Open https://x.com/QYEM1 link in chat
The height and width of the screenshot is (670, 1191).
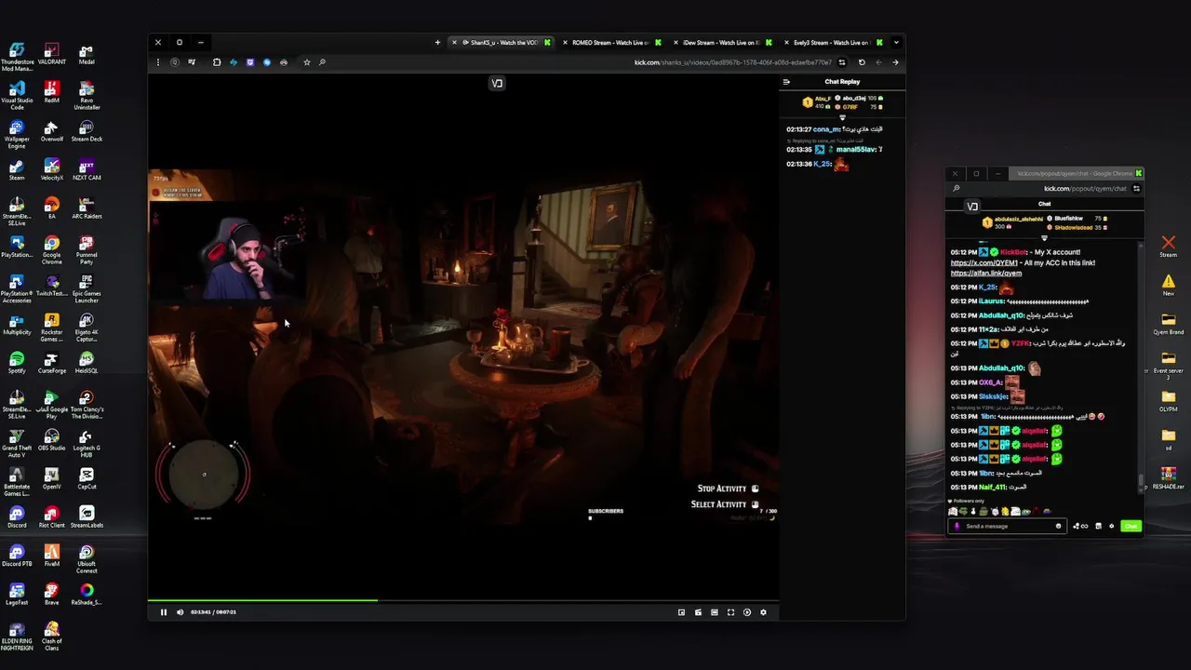(x=984, y=262)
